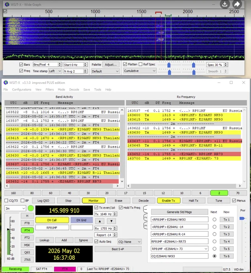
Task: Adjust the Report -14 spinner arrows
Action: click(x=114, y=235)
